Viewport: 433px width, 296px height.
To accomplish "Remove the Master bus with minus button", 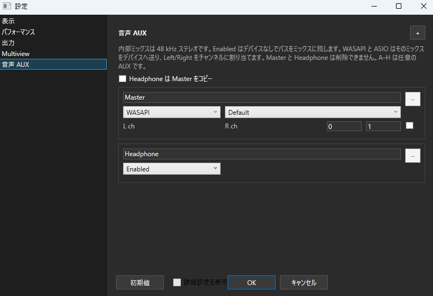I will click(412, 99).
